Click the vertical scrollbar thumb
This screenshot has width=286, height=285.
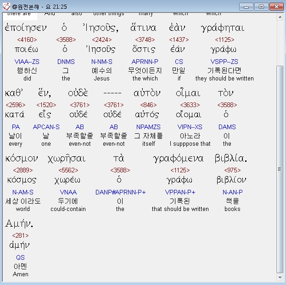[x=280, y=169]
